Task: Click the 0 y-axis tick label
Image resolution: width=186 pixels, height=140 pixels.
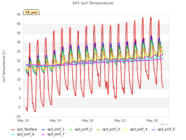Action: coord(20,98)
